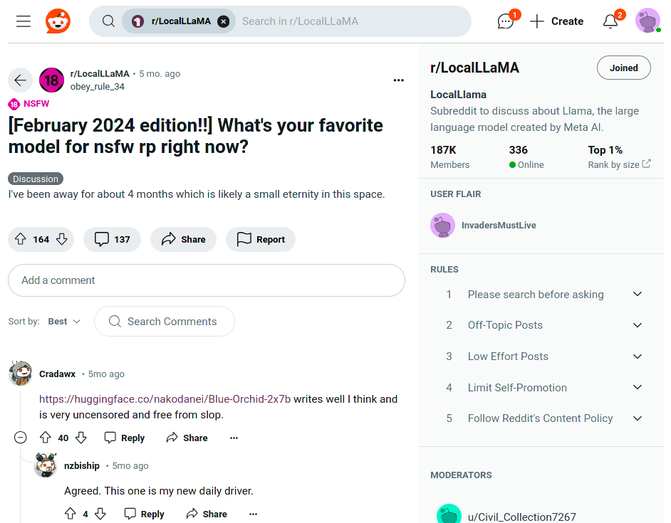Viewport: 671px width, 523px height.
Task: Collapse Cradawx's comment thread
Action: tap(21, 438)
